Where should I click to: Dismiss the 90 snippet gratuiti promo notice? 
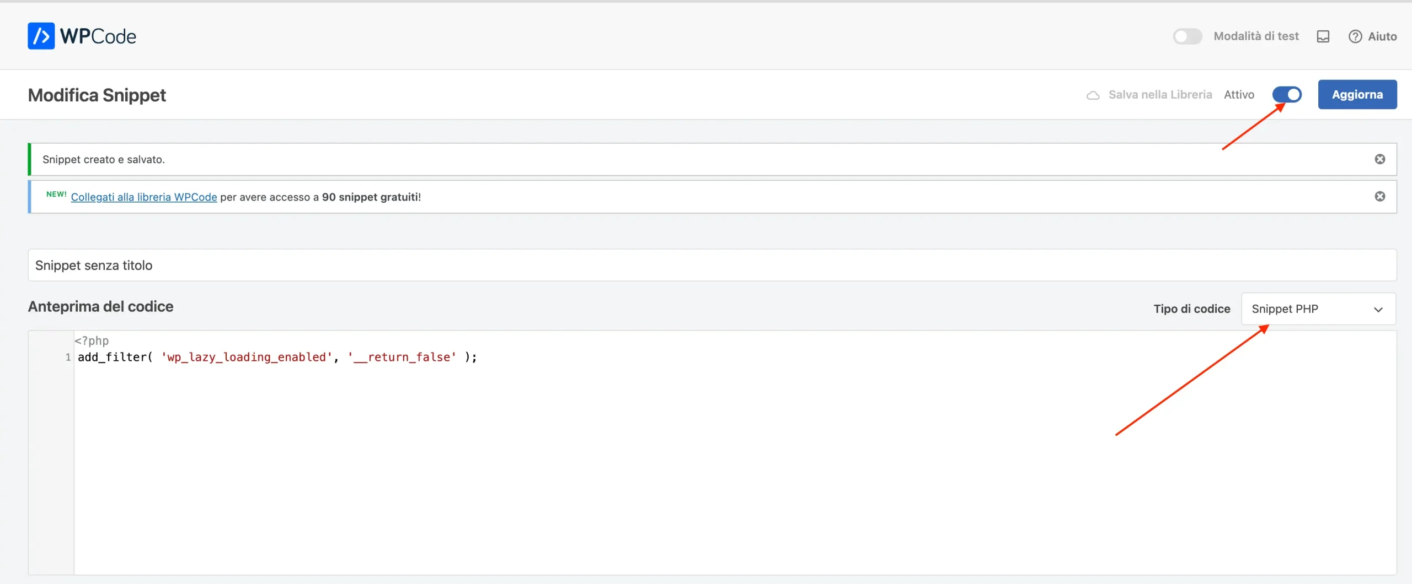[x=1381, y=196]
